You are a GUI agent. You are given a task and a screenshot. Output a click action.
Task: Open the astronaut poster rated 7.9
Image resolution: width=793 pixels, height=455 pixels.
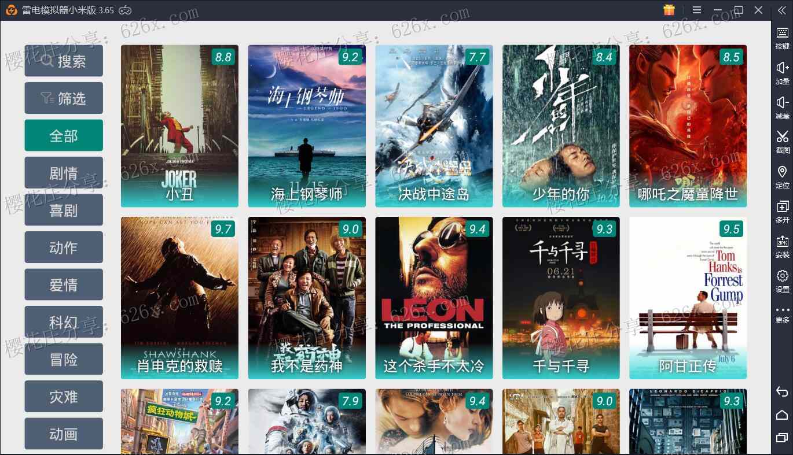[307, 421]
